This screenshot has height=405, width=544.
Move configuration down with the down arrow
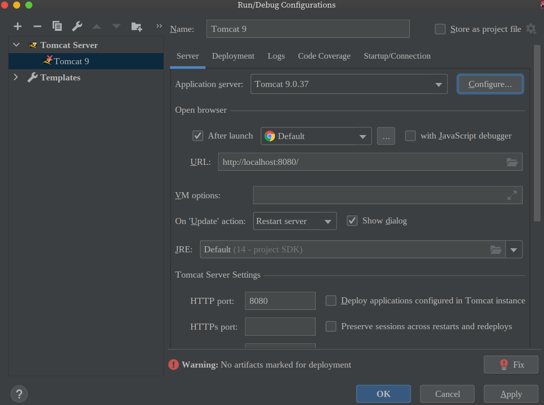click(116, 26)
